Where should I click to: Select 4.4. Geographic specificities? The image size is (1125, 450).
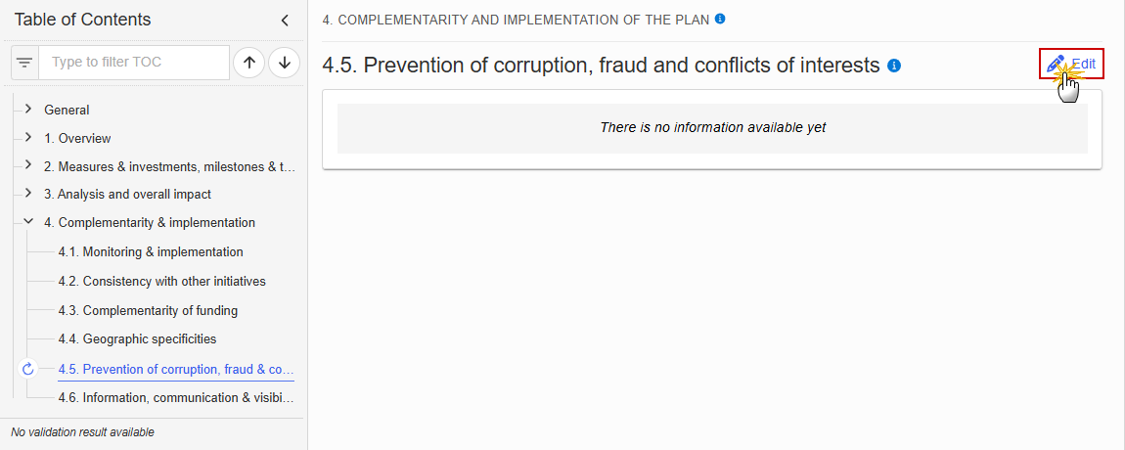pyautogui.click(x=137, y=338)
